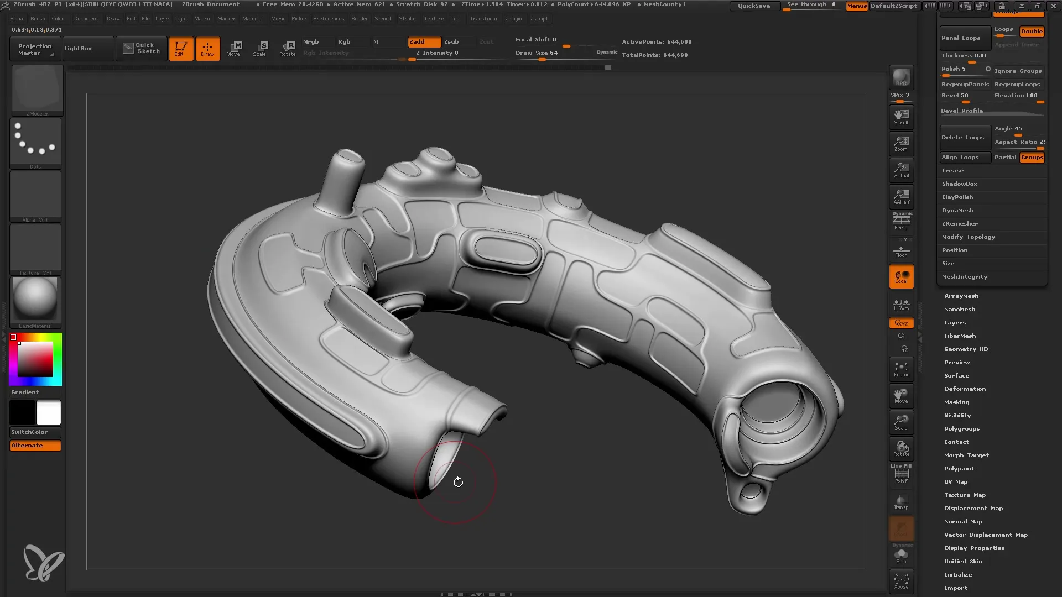Click the DynaMesh button
The height and width of the screenshot is (597, 1062).
957,210
